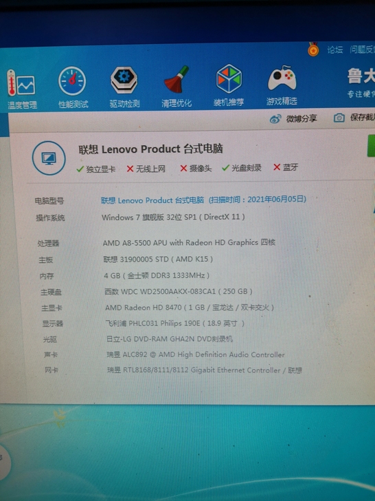This screenshot has width=375, height=501.
Task: Open the 论坛 forum link
Action: coord(335,50)
